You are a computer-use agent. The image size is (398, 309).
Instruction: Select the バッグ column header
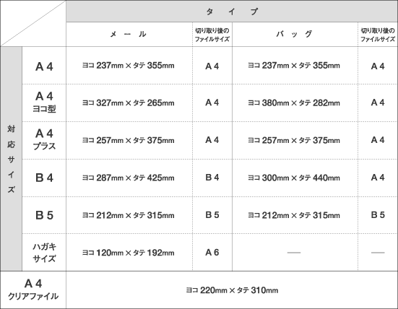tap(295, 34)
